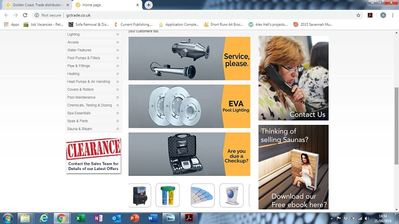The image size is (399, 224).
Task: Click the Clearance offers banner
Action: (93, 156)
